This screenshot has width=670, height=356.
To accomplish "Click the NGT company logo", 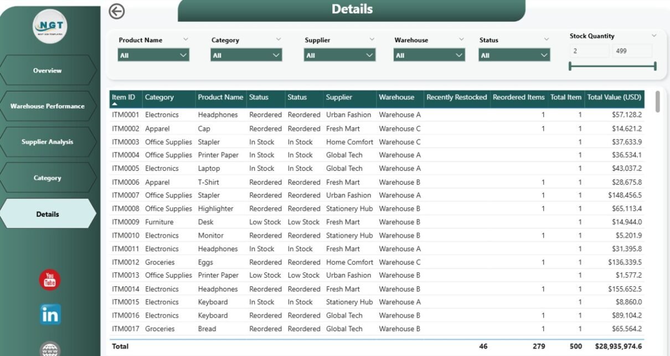I will tap(49, 26).
